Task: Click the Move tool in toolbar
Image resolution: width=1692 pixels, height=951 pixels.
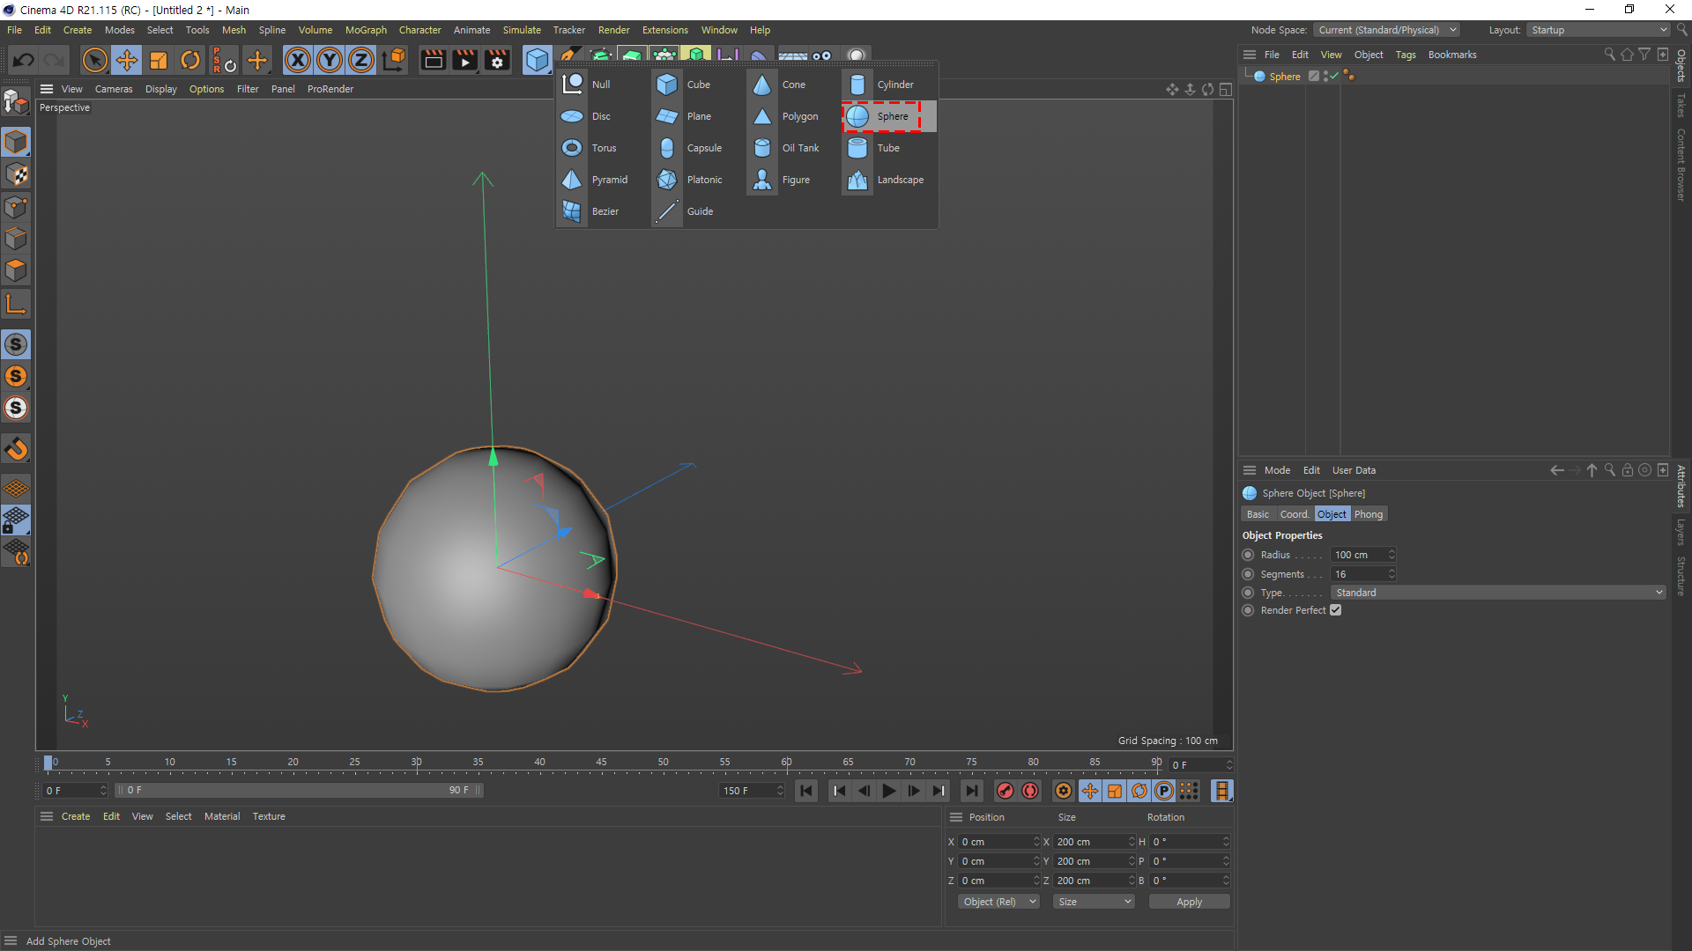Action: [x=127, y=60]
